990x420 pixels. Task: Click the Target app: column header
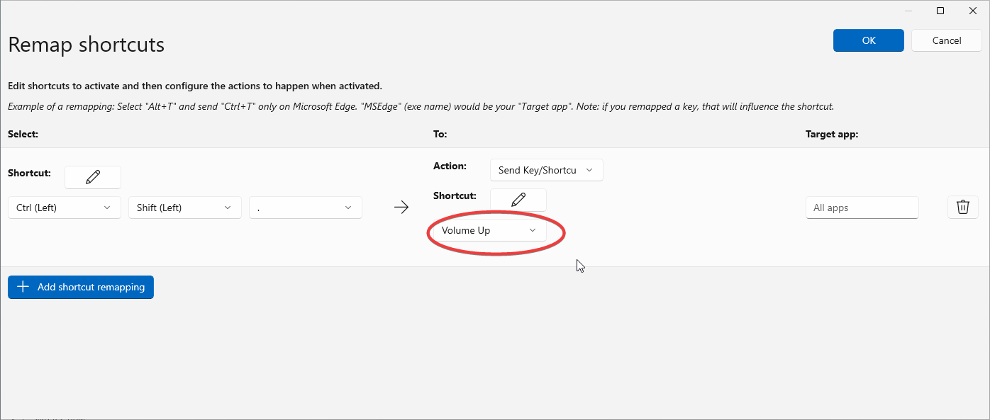pyautogui.click(x=831, y=134)
